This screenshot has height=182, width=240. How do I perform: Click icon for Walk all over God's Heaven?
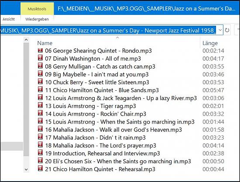click(40, 129)
